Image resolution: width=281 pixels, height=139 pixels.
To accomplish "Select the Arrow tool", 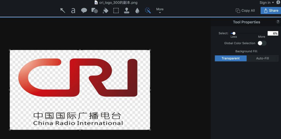I will (x=63, y=11).
